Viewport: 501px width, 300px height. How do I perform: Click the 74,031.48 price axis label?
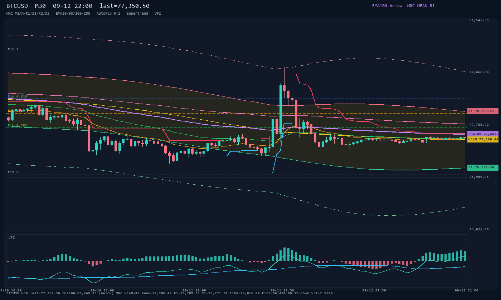coord(479,229)
